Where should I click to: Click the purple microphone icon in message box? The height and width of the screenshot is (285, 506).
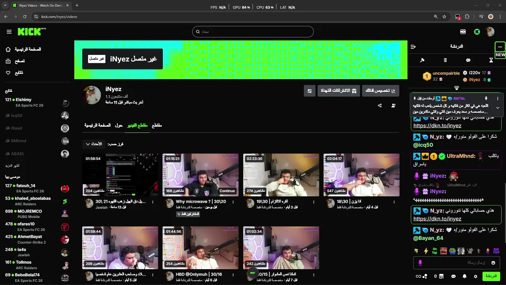[x=420, y=263]
